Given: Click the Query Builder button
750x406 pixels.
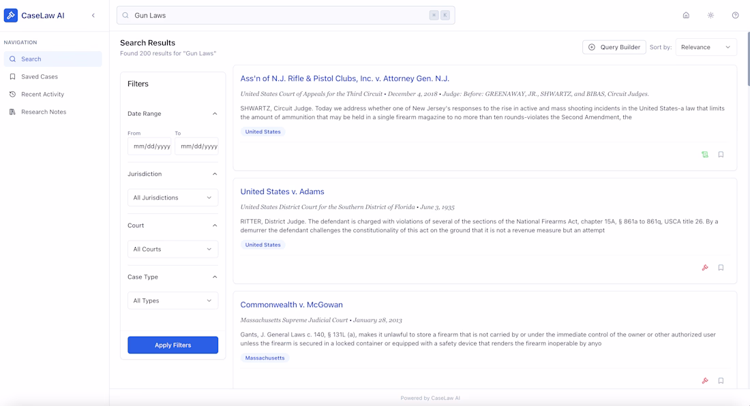Looking at the screenshot, I should (x=614, y=47).
